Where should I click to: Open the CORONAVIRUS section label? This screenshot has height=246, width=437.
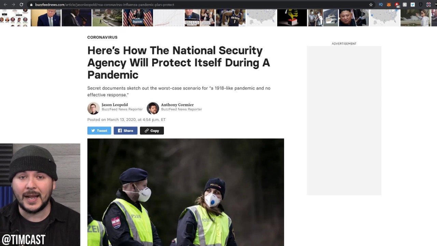pyautogui.click(x=102, y=37)
